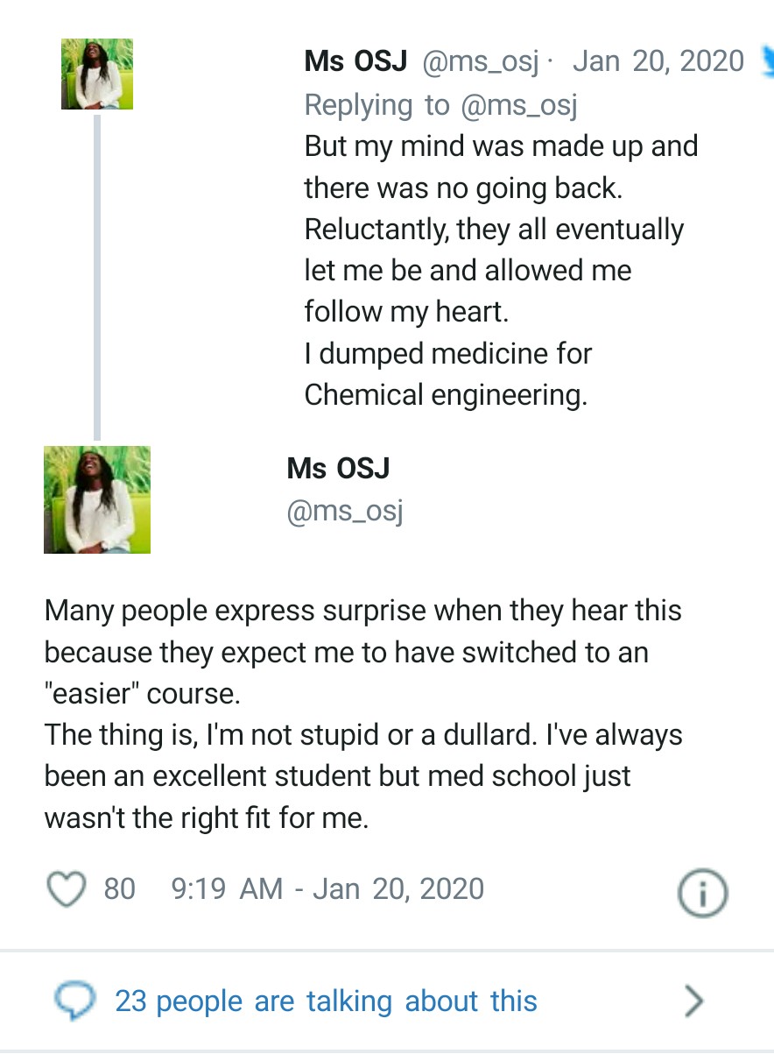Like the tweet with the heart icon
The height and width of the screenshot is (1054, 774).
pyautogui.click(x=64, y=888)
